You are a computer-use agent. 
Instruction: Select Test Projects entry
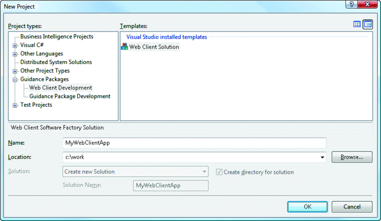[x=36, y=105]
